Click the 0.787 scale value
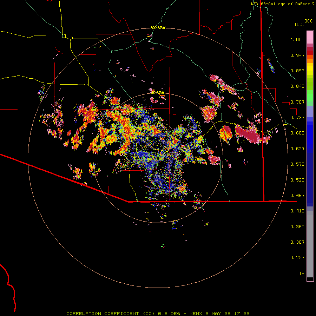 pos(297,102)
